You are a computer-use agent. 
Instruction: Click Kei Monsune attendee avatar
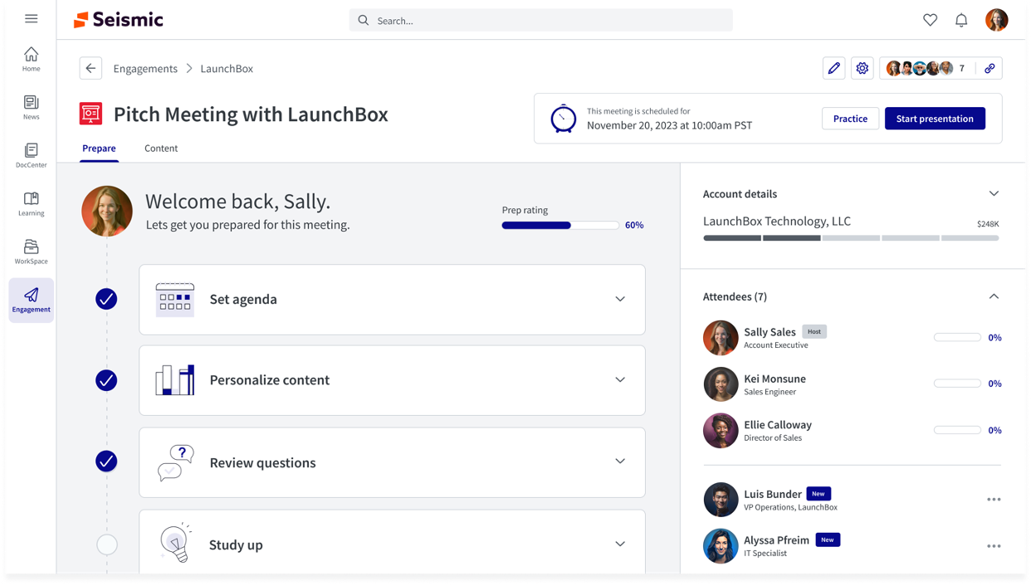721,384
